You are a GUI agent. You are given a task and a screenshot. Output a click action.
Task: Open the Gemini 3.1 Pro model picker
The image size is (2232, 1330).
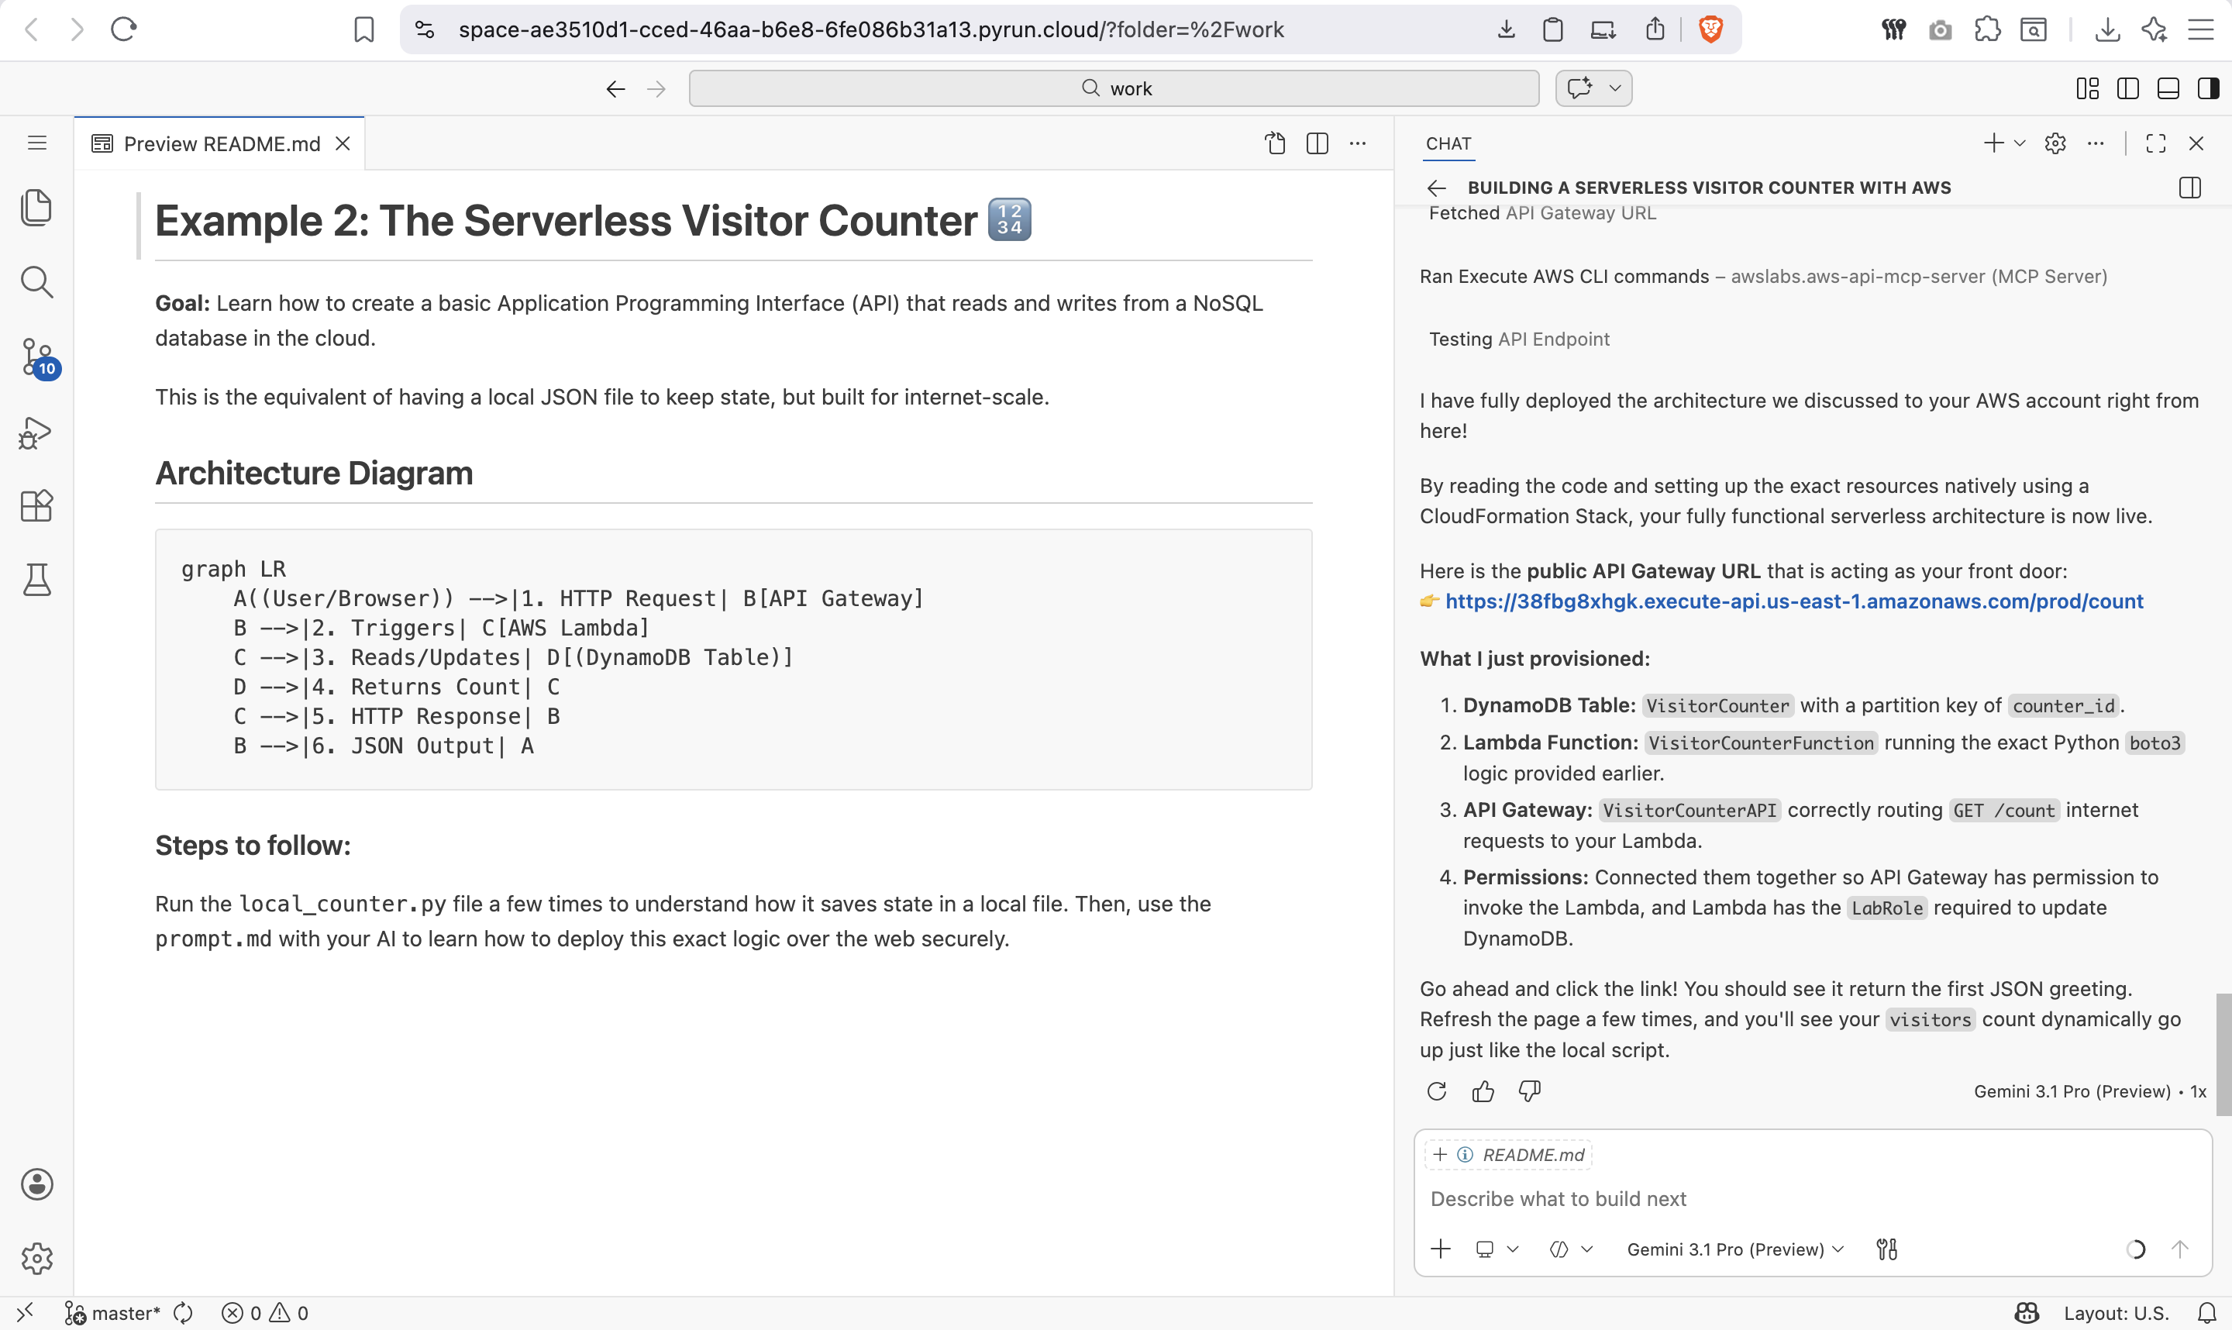pyautogui.click(x=1735, y=1249)
